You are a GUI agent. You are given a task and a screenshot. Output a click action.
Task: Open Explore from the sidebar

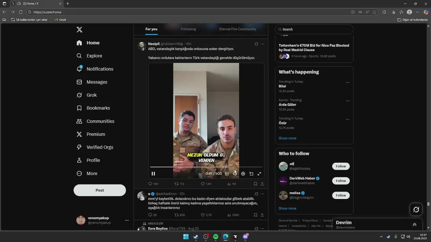[89, 56]
